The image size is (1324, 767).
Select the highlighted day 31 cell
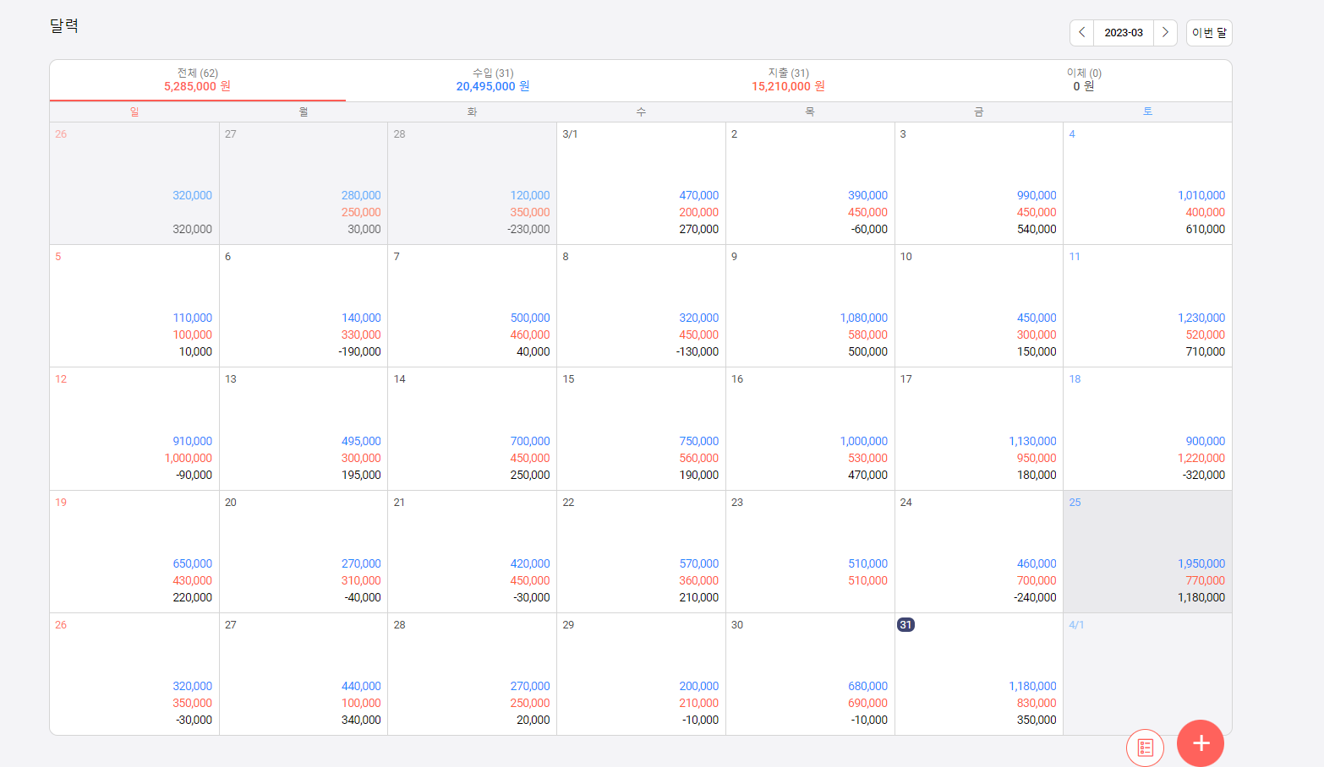(979, 674)
